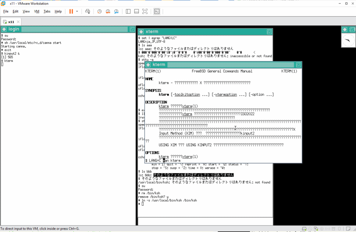
Task: Open the Edit menu
Action: click(15, 11)
